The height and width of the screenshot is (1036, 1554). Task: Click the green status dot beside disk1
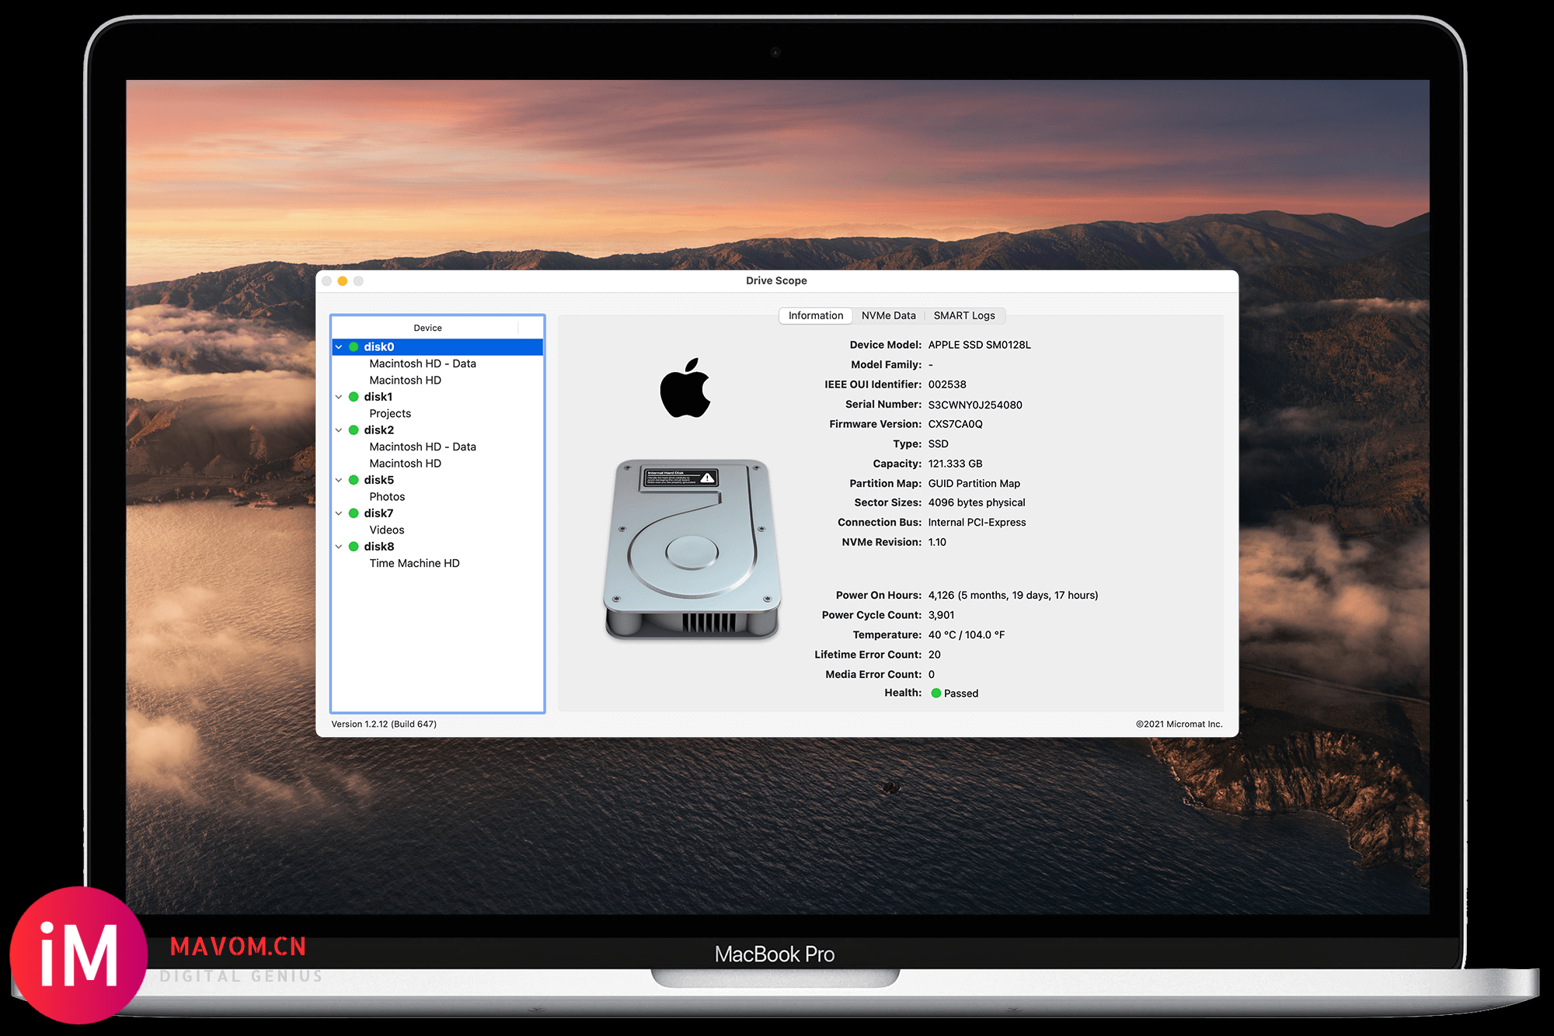click(354, 397)
